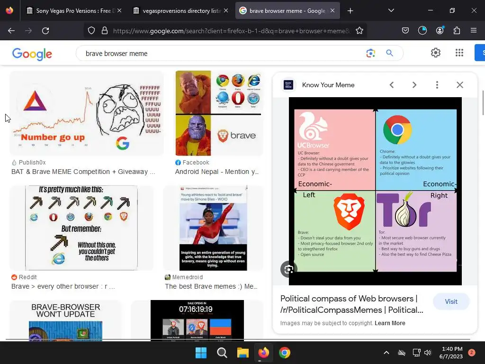This screenshot has height=364, width=485.
Task: Open the Firefox hamburger menu
Action: pos(473,30)
